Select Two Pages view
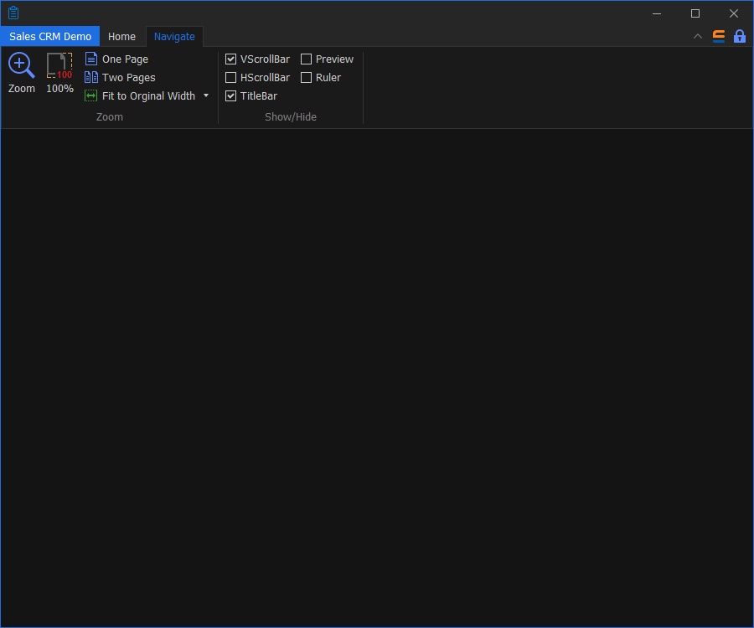 click(x=120, y=77)
